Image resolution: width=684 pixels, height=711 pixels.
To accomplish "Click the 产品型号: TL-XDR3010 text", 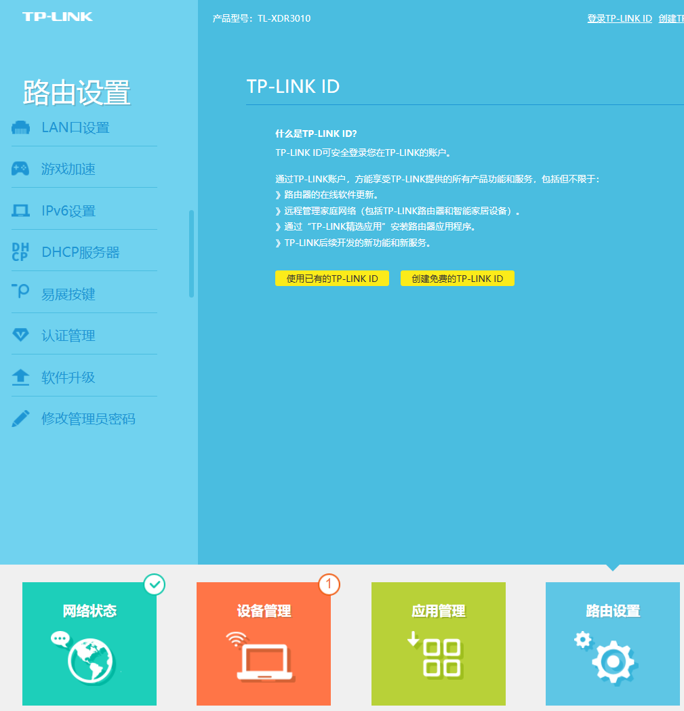I will [262, 18].
